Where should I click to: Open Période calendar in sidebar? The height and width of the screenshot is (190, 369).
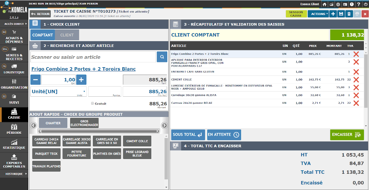14,129
